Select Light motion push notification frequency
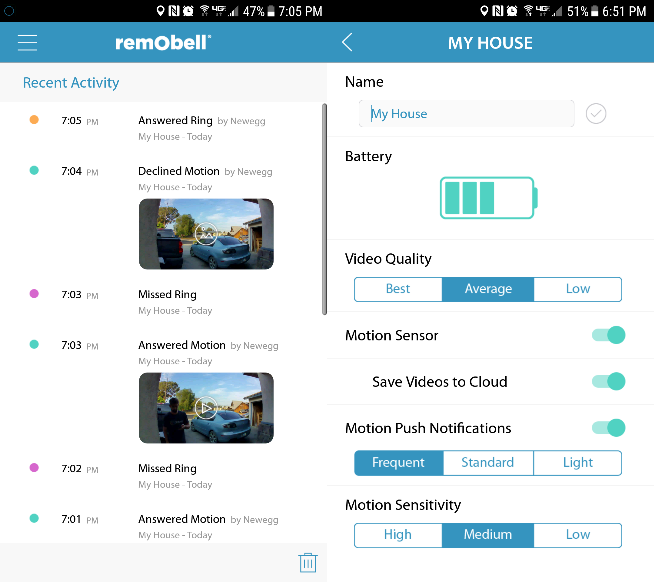 [577, 463]
